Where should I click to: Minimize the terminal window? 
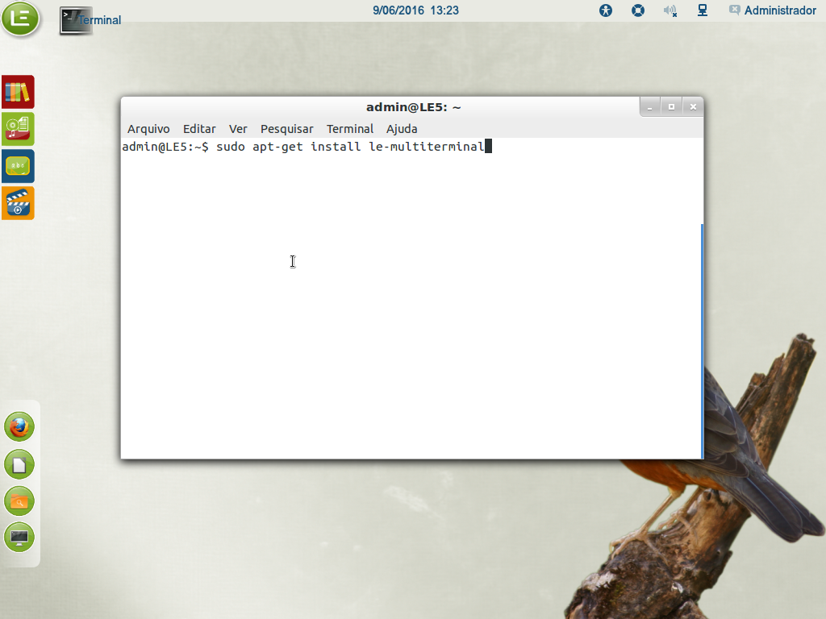pos(650,107)
